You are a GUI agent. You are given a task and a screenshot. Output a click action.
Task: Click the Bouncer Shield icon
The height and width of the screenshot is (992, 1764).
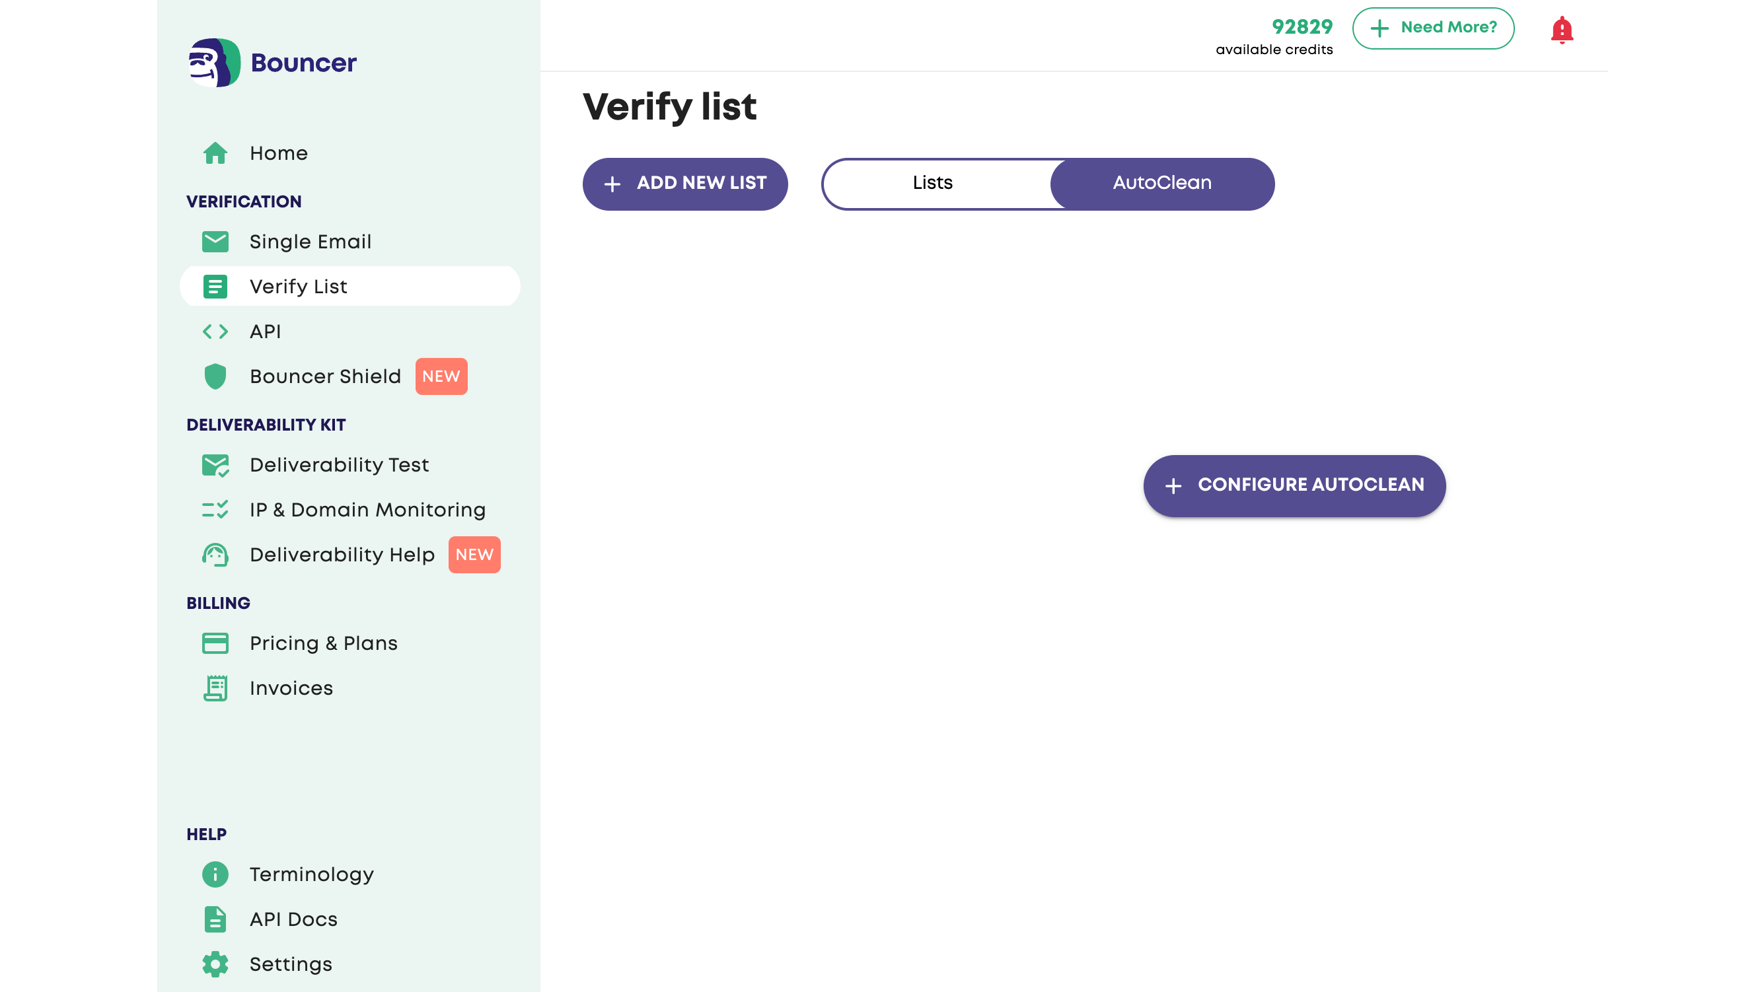(215, 376)
